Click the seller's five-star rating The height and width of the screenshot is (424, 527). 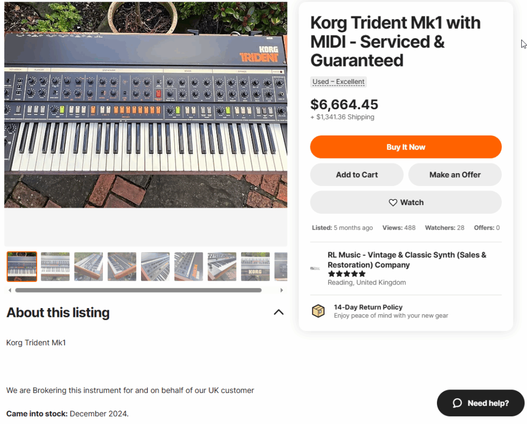point(347,274)
